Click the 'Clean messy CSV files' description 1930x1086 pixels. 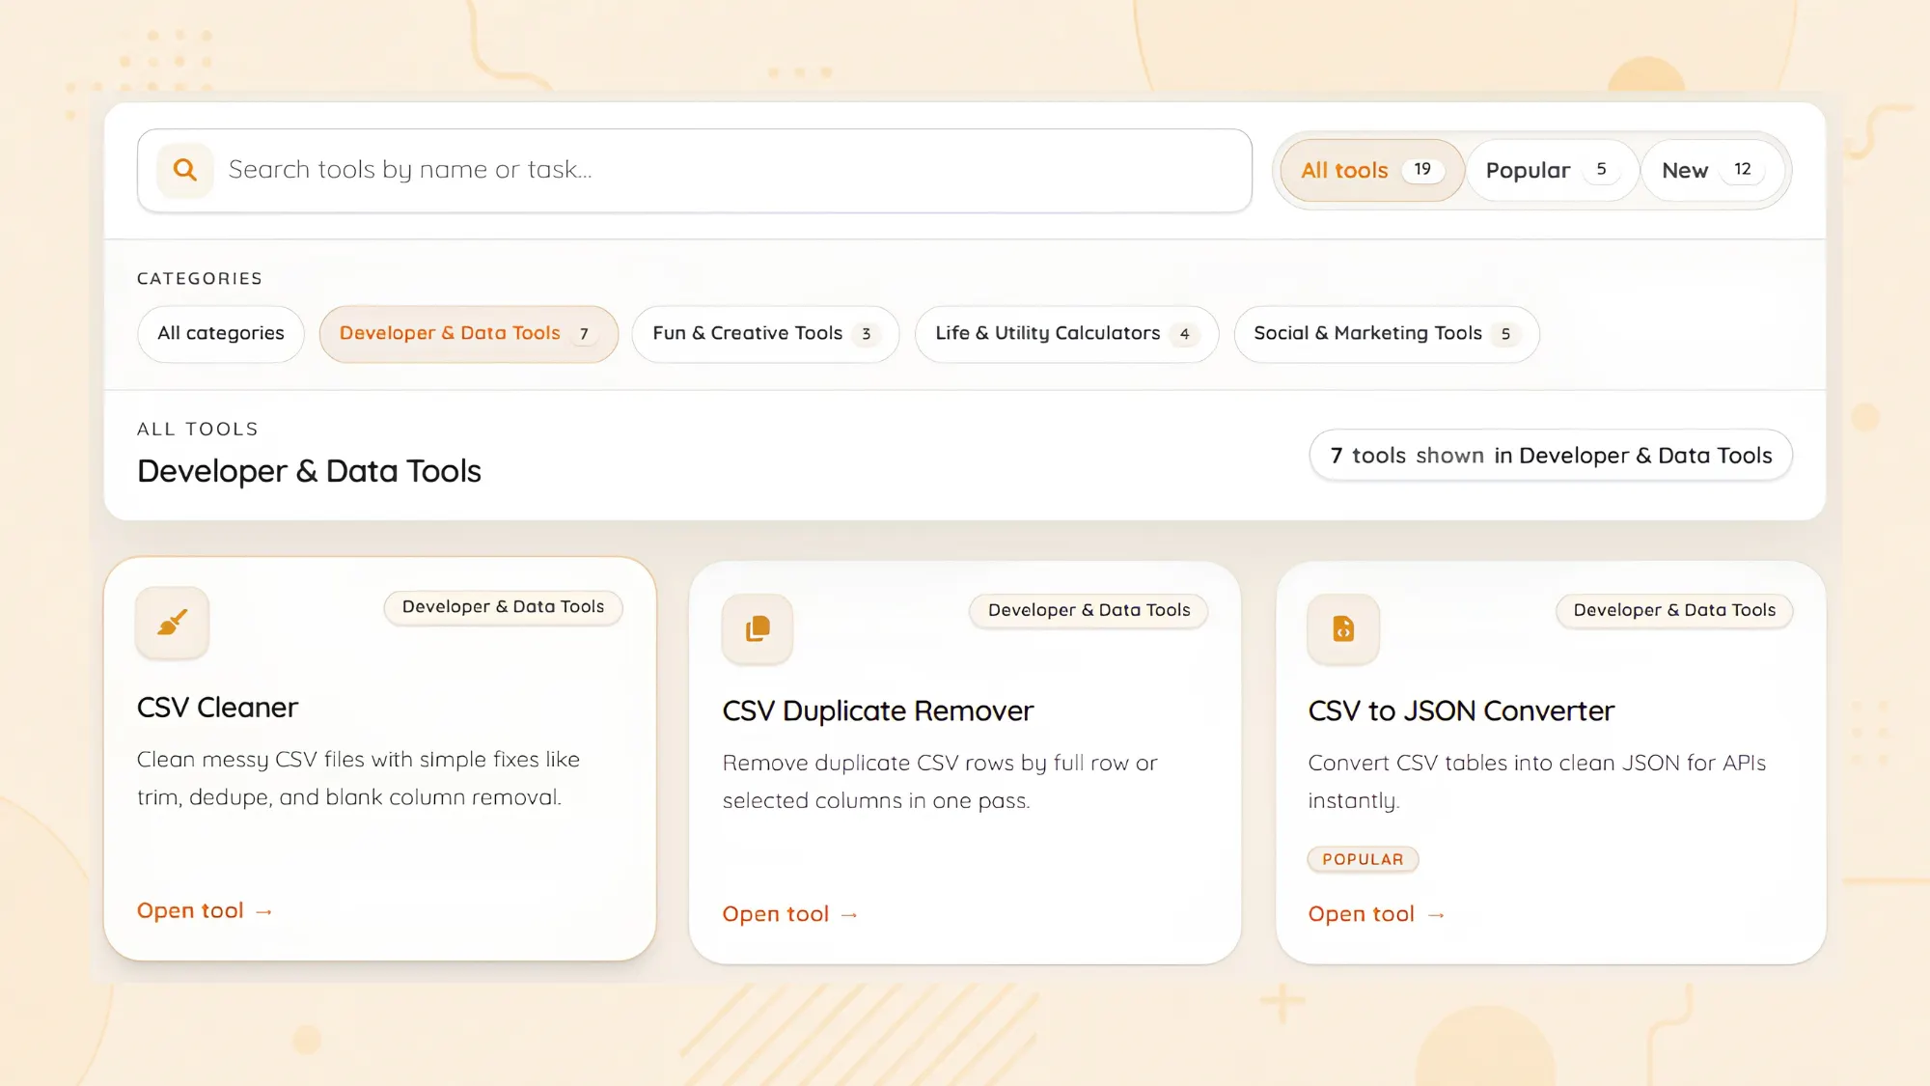tap(358, 778)
